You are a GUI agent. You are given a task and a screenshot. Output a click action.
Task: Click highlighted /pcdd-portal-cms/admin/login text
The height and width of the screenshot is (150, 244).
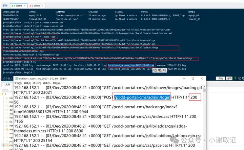click(x=142, y=97)
